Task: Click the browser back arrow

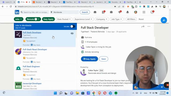Action: [3, 6]
